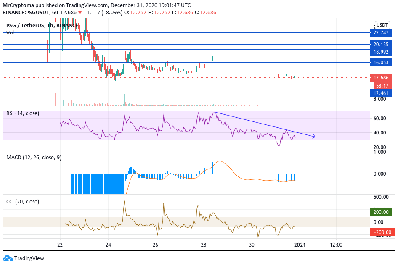The height and width of the screenshot is (266, 398).
Task: Click the Vol indicator legend
Action: pyautogui.click(x=10, y=32)
